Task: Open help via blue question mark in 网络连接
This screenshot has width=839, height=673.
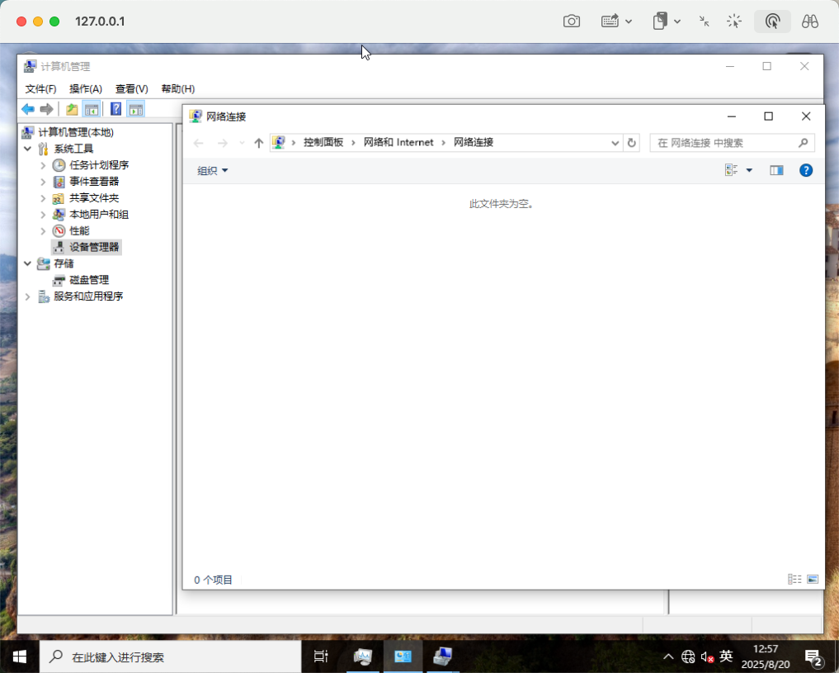Action: tap(806, 170)
